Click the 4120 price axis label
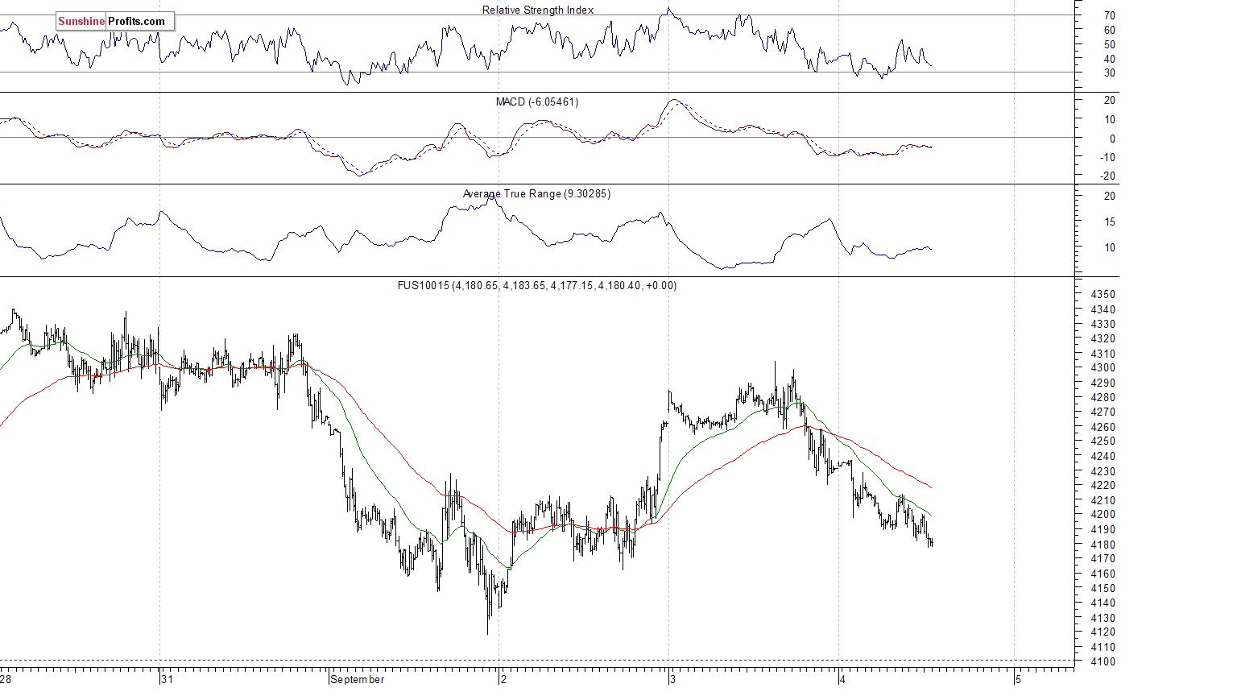The image size is (1237, 696). pos(1103,632)
